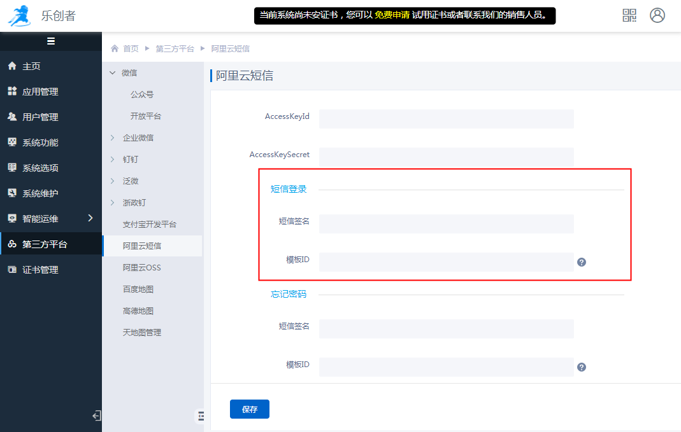
Task: Open the user account avatar icon
Action: tap(657, 15)
